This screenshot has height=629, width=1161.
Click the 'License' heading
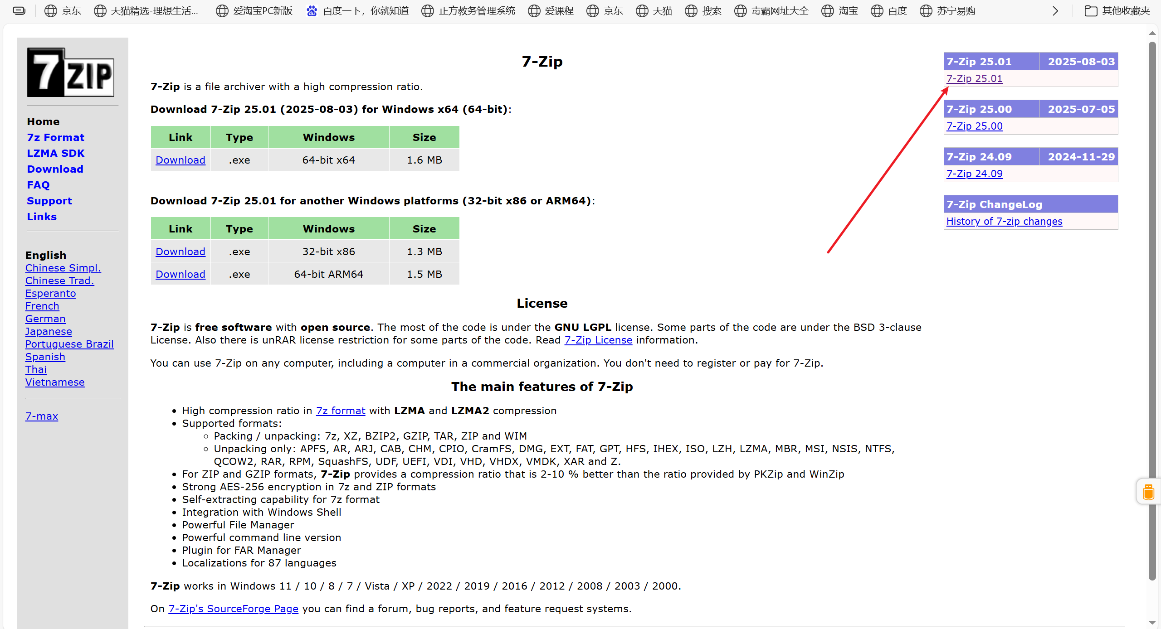click(542, 303)
